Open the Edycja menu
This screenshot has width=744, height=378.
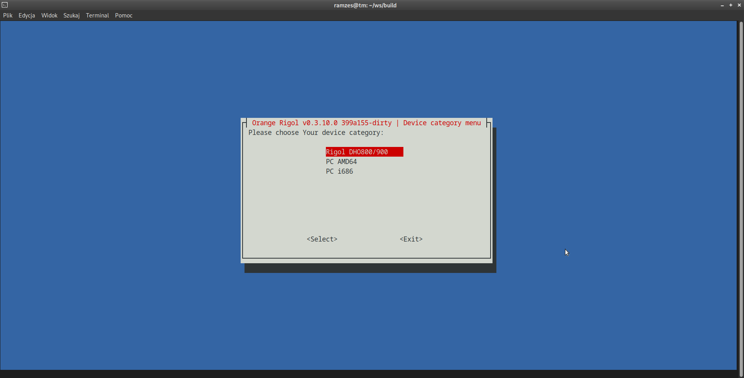pyautogui.click(x=27, y=16)
